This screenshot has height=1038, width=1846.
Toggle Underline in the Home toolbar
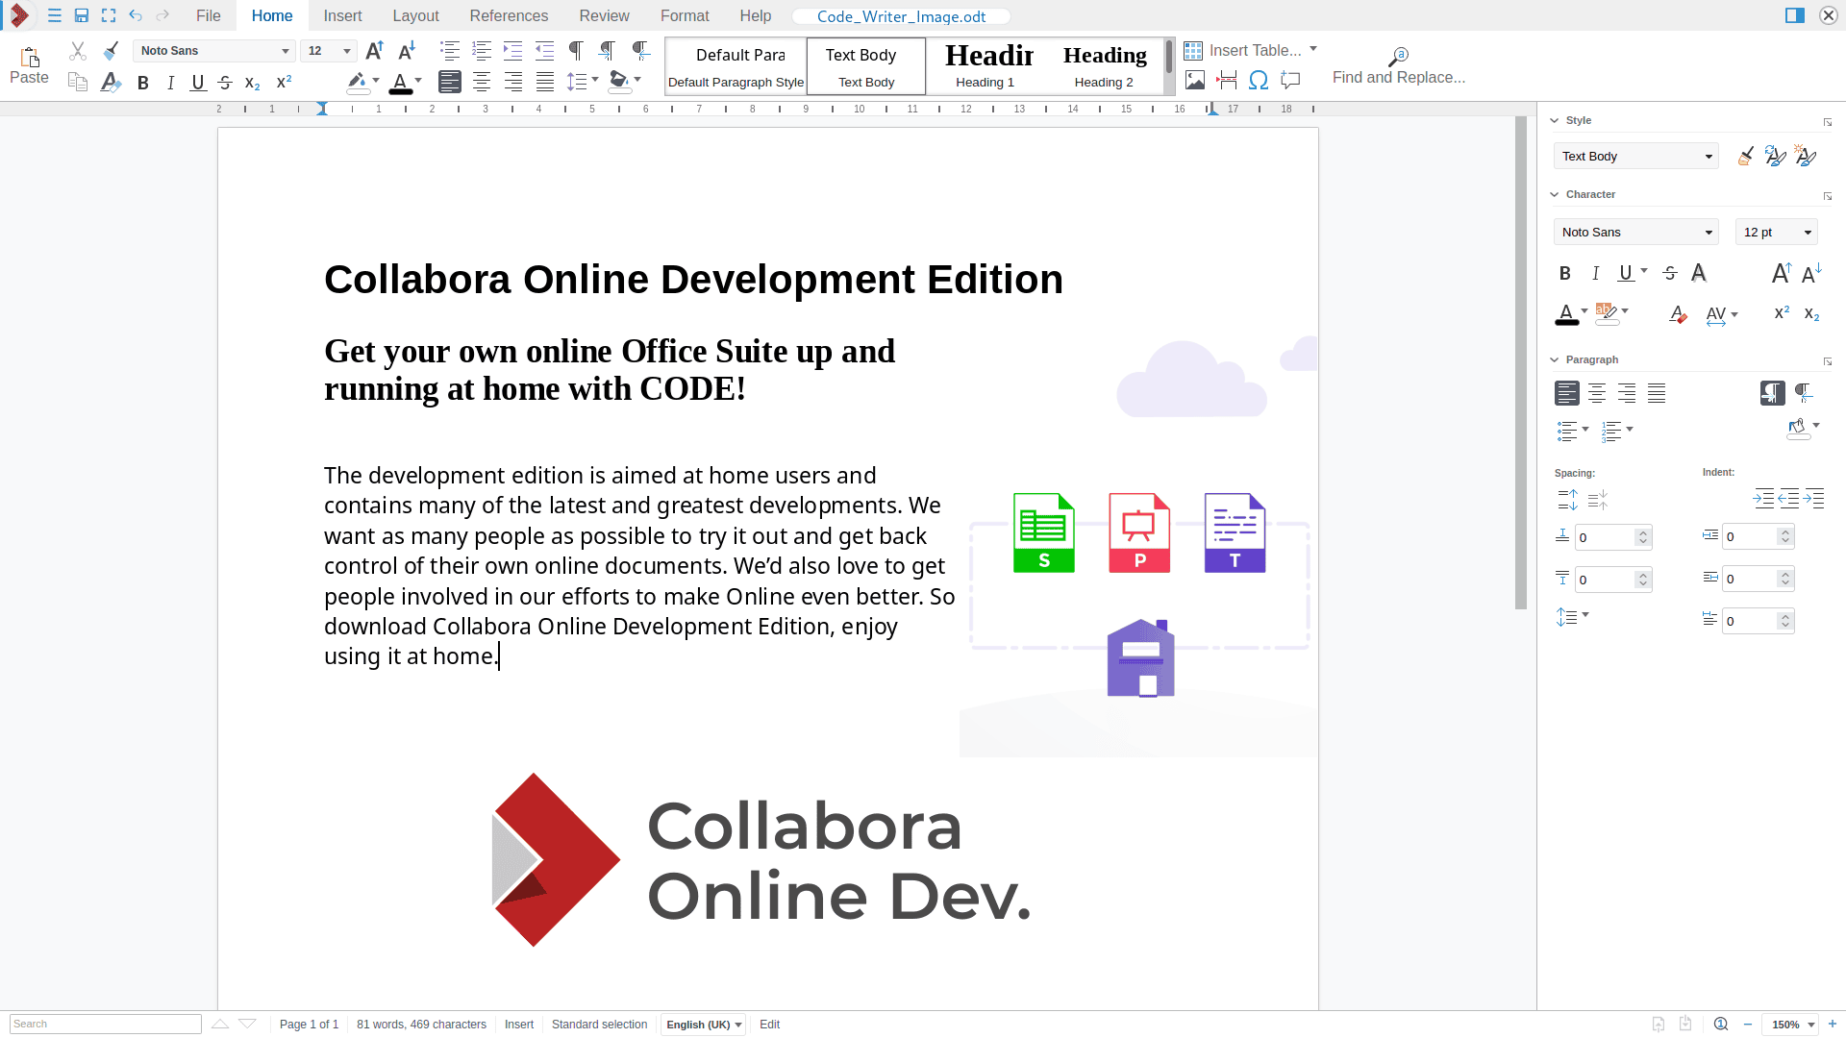(198, 83)
